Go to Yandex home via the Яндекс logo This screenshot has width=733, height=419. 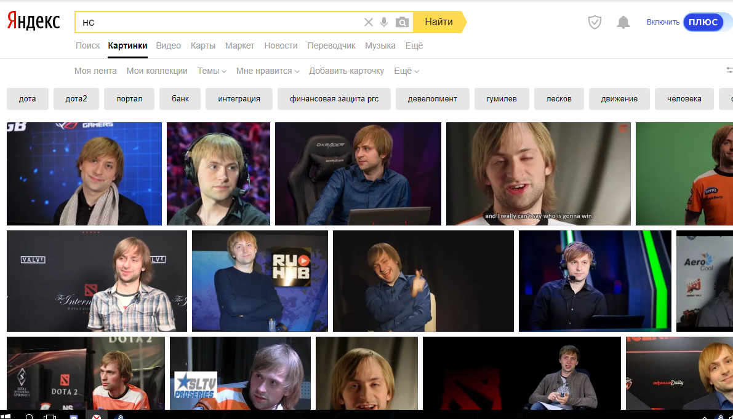point(34,22)
